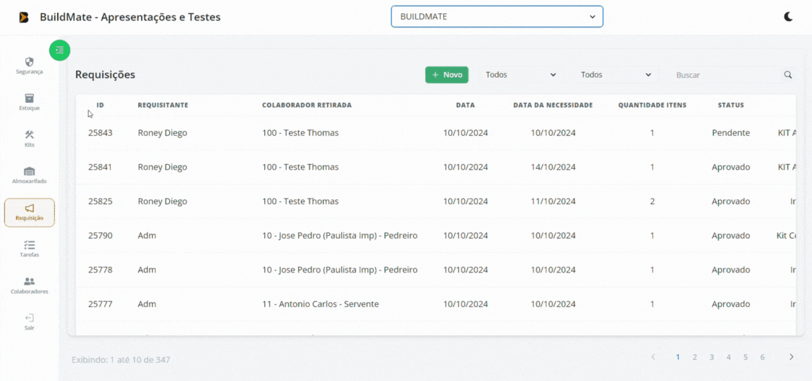Open the Tarefas checklist section
812x381 pixels.
point(30,249)
